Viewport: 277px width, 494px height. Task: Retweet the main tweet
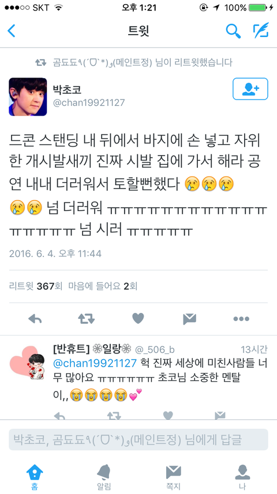pyautogui.click(x=86, y=319)
